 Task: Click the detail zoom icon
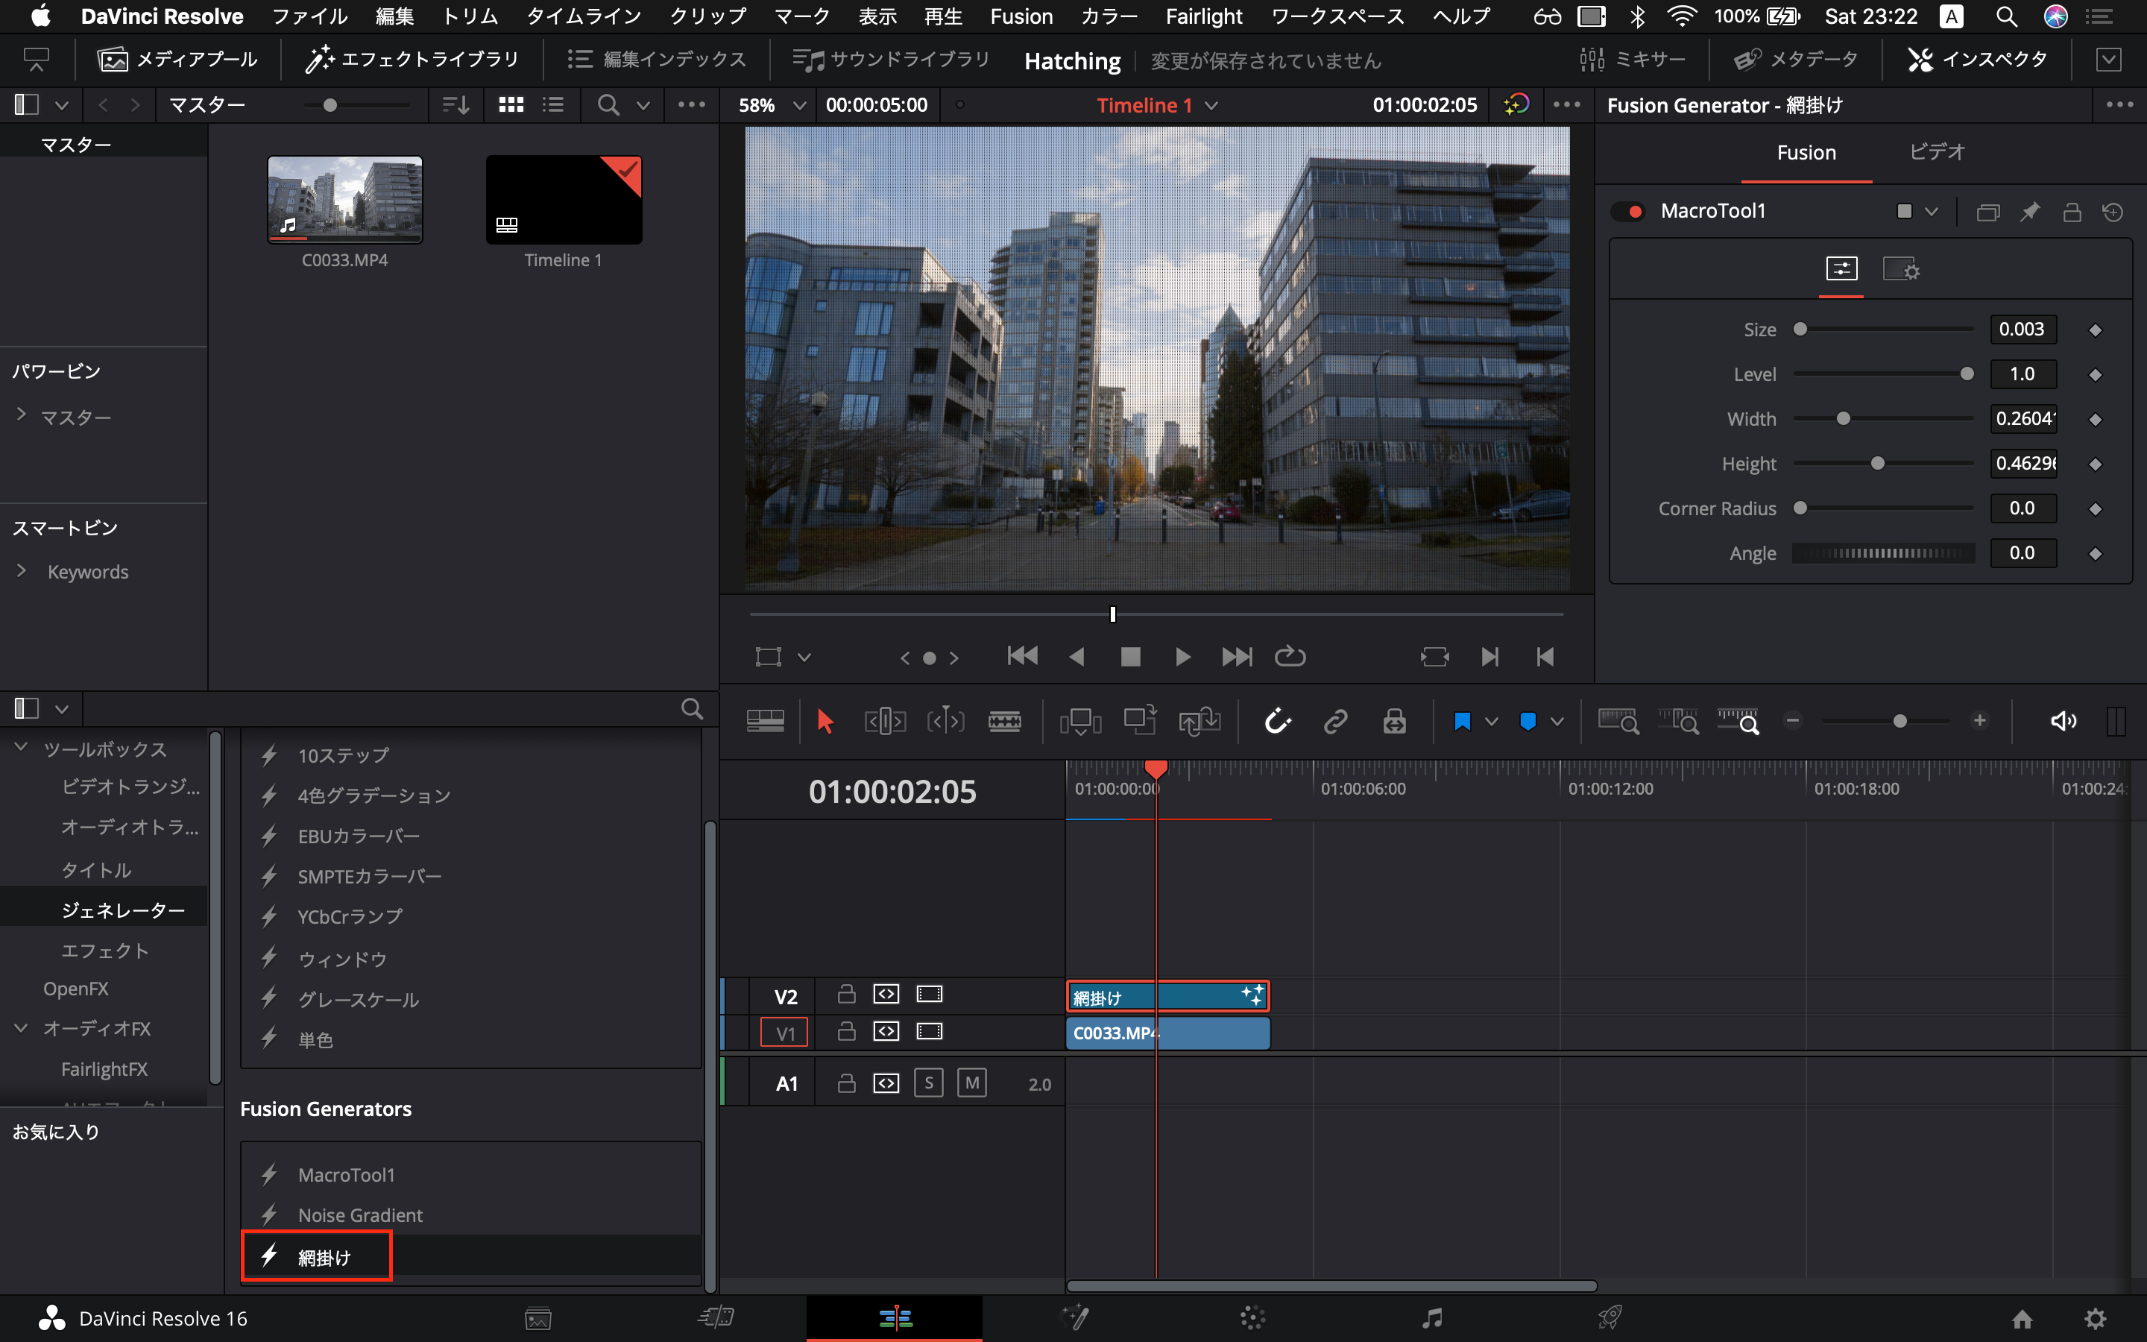click(1679, 721)
